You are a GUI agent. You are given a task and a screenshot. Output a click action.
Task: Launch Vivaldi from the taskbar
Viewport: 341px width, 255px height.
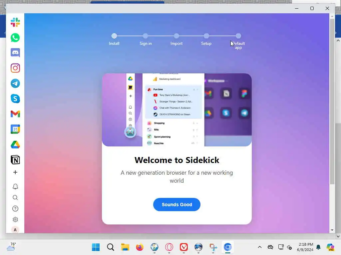184,247
